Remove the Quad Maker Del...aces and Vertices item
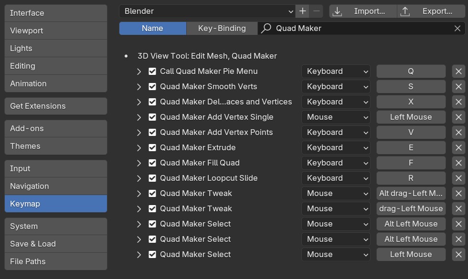Image resolution: width=468 pixels, height=279 pixels. (x=458, y=102)
